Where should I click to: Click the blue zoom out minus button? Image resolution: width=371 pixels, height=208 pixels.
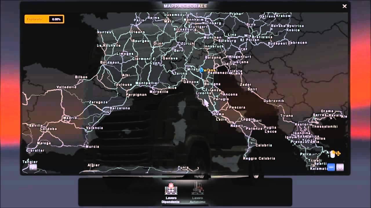coord(331,167)
